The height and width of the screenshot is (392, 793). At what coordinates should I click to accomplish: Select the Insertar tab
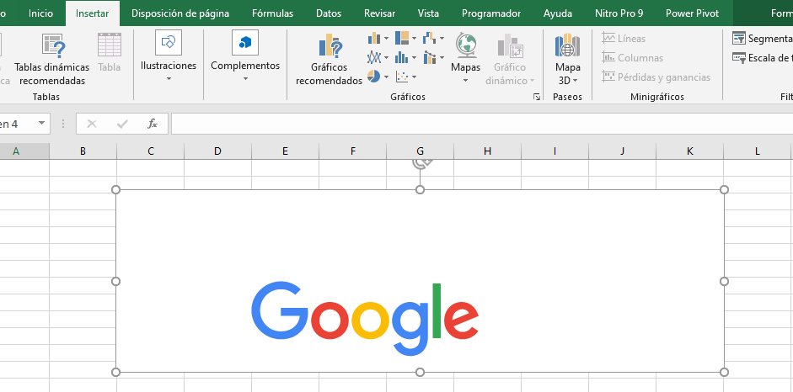(93, 13)
